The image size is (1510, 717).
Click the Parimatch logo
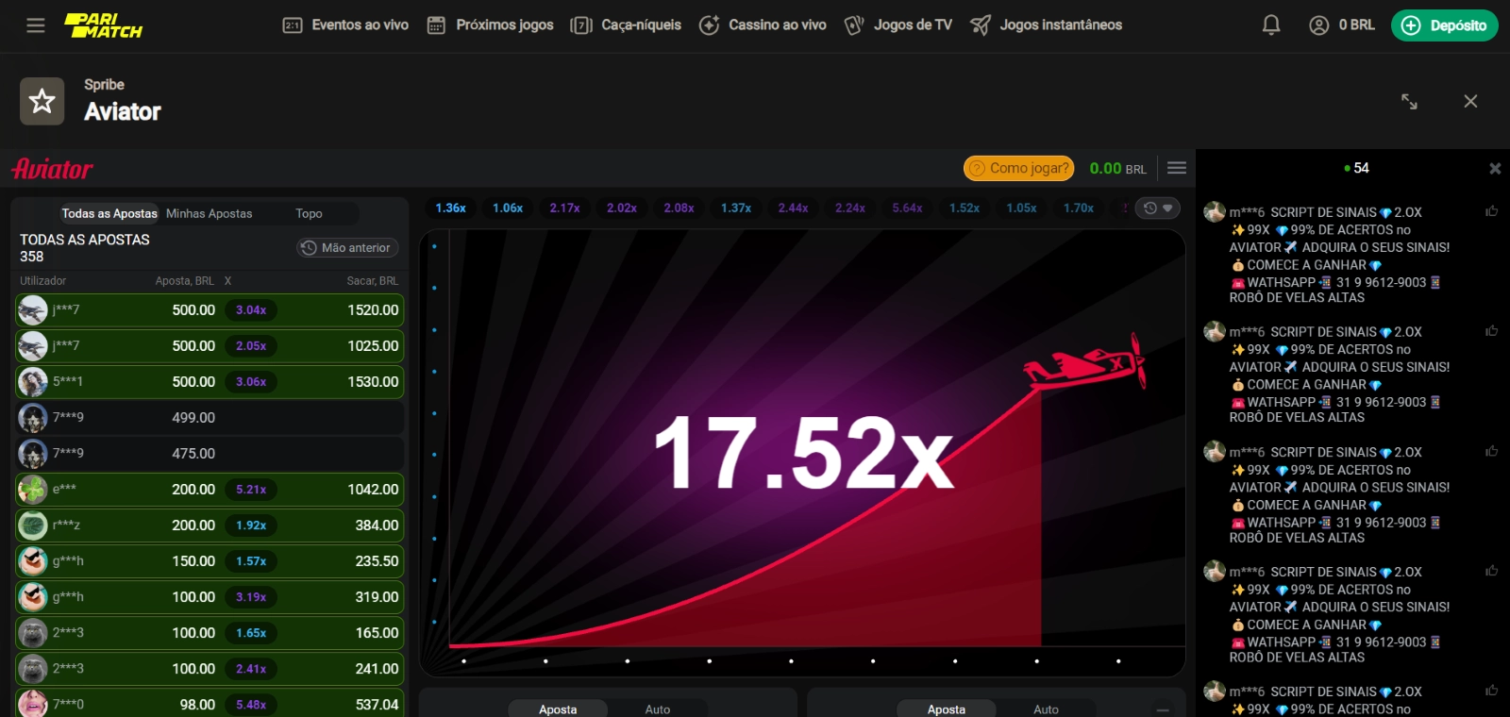(103, 25)
